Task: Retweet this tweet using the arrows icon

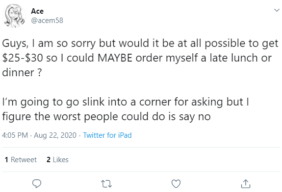Action: [106, 184]
